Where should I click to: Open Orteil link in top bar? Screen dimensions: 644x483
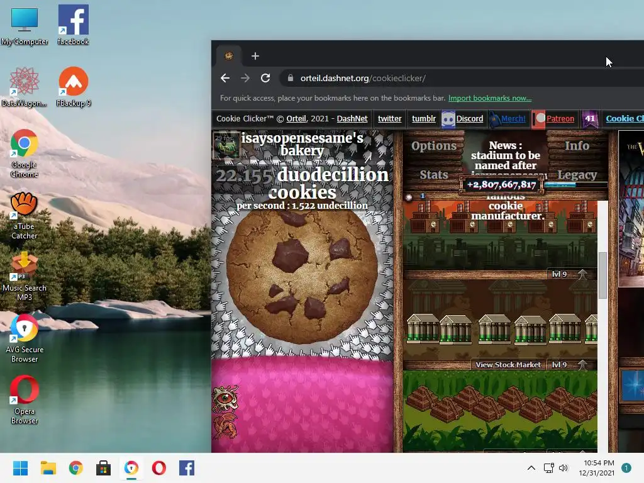(296, 119)
